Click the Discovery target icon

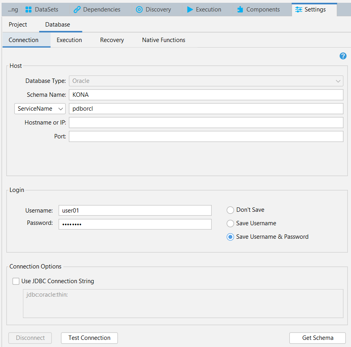[x=139, y=10]
